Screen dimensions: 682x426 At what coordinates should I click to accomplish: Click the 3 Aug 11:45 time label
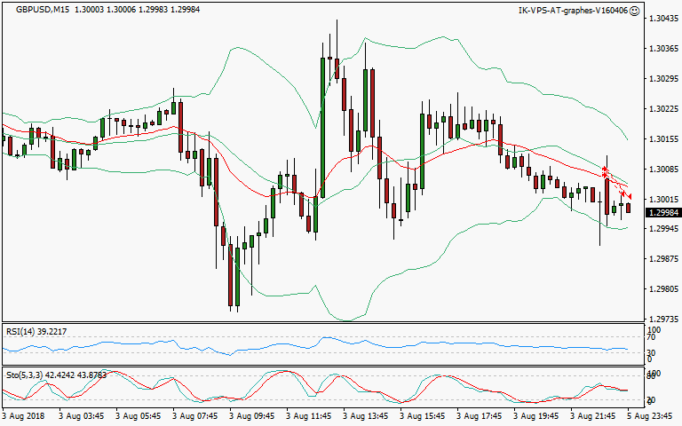point(313,415)
